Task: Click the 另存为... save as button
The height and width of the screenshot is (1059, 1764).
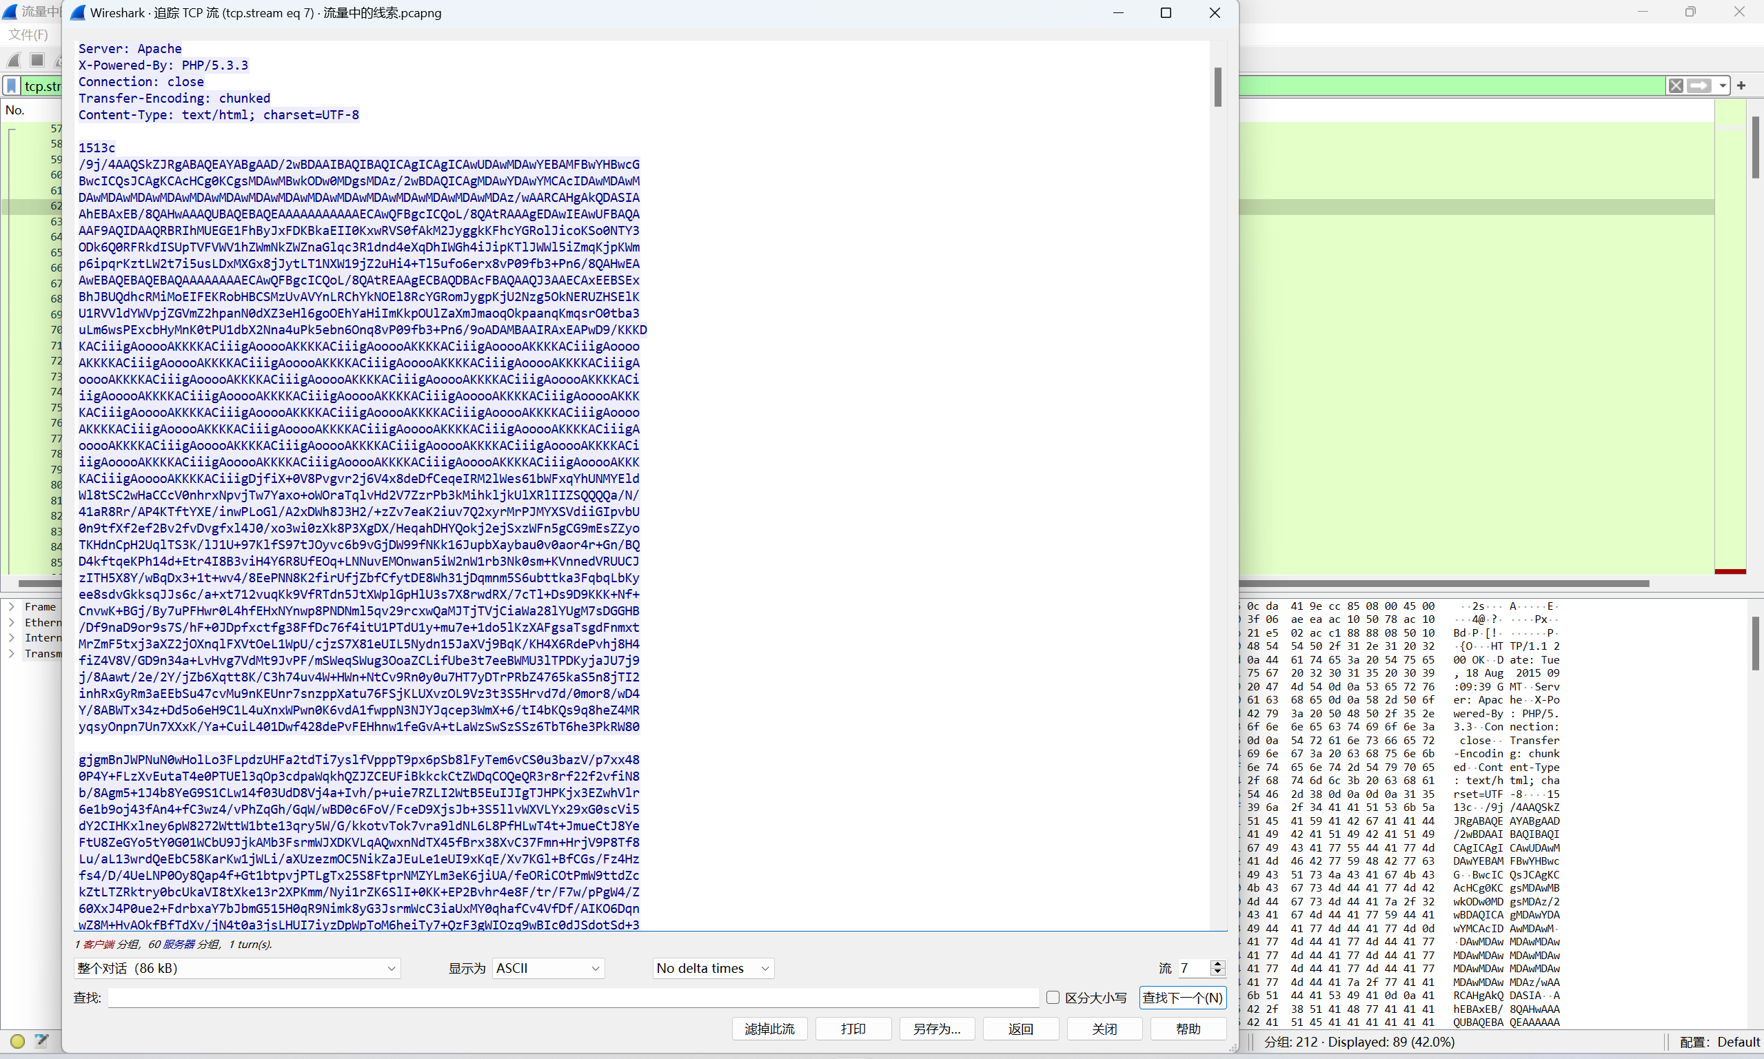Action: (x=937, y=1029)
